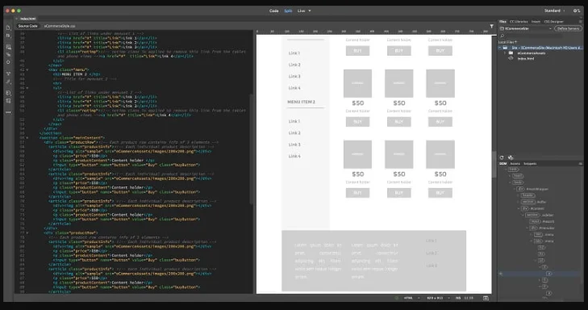This screenshot has height=310, width=588.
Task: Click the Format Source Code brush icon
Action: (x=8, y=82)
